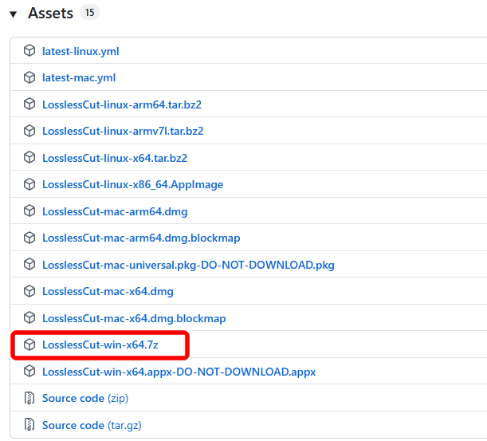Download LosslessCut-mac-x64.dmg
The height and width of the screenshot is (441, 487).
tap(108, 292)
